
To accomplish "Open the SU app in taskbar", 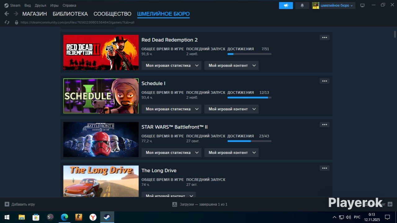I will pyautogui.click(x=50, y=217).
